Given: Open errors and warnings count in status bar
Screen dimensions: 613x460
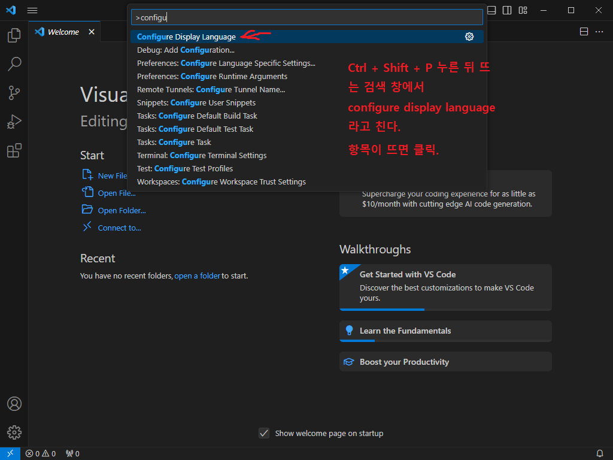Looking at the screenshot, I should click(41, 454).
